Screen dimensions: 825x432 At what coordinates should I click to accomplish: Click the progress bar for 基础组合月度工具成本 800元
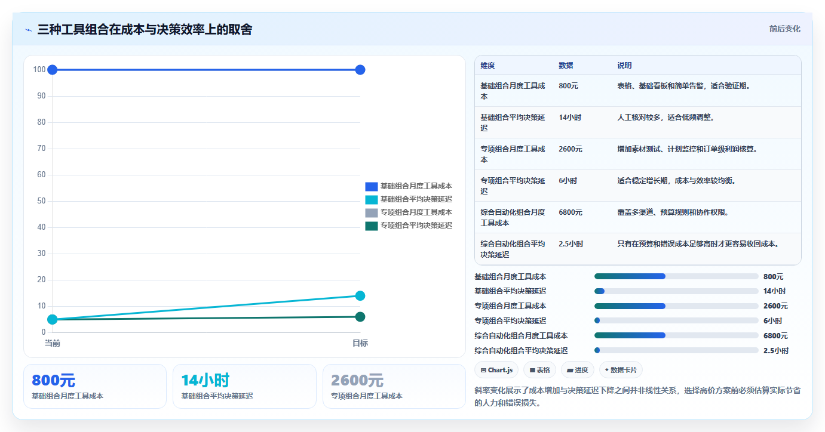point(676,276)
